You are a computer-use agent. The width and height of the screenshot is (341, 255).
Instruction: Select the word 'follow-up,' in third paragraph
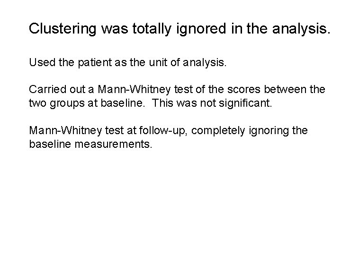click(163, 130)
